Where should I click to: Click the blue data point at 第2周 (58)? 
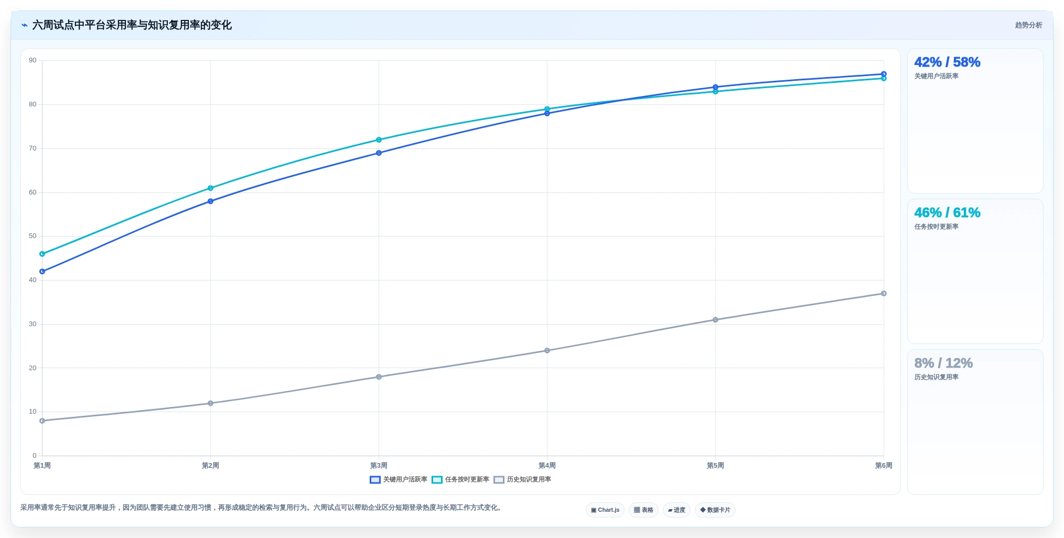[210, 201]
